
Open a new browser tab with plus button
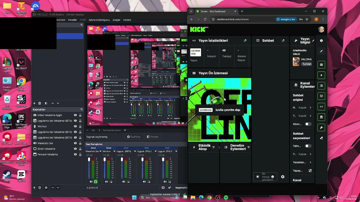pyautogui.click(x=242, y=11)
